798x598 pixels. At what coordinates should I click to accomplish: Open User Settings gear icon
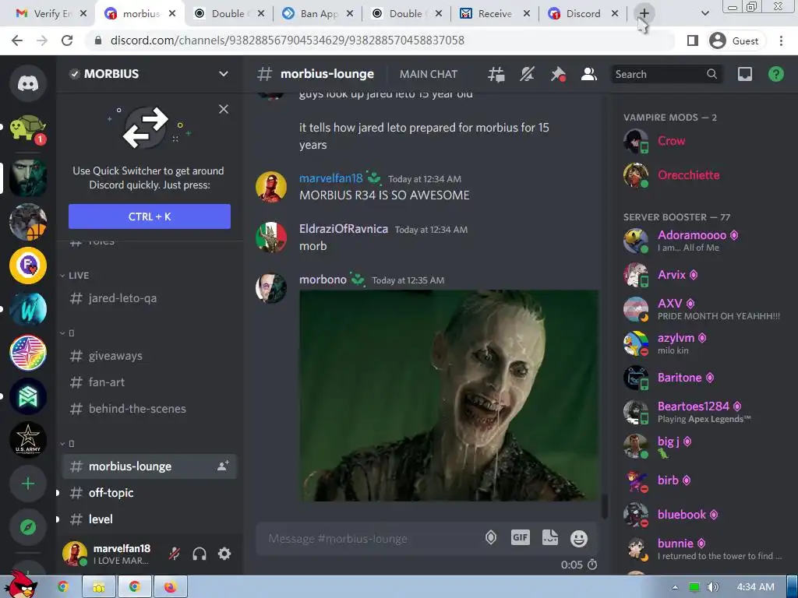pyautogui.click(x=224, y=554)
